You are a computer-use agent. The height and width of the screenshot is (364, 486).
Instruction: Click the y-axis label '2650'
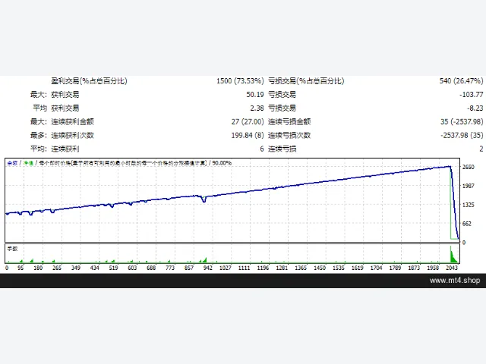point(468,167)
